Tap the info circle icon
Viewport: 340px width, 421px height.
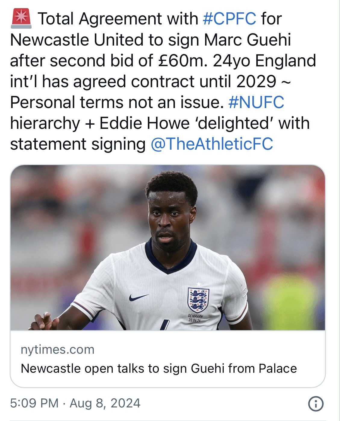pos(316,403)
